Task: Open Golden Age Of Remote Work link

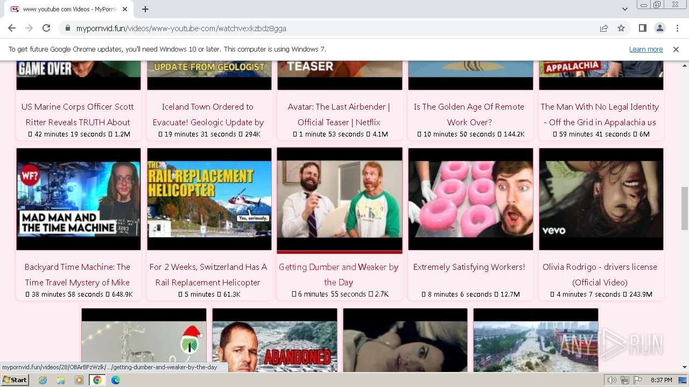Action: click(x=469, y=114)
